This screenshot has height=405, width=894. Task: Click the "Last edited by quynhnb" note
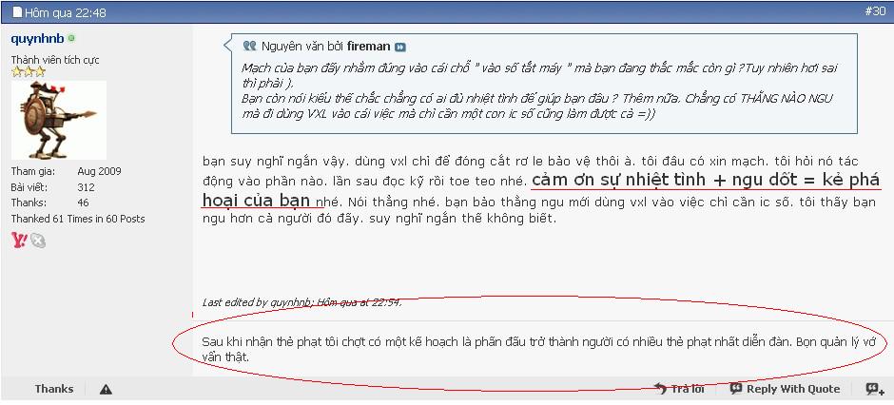(x=302, y=302)
